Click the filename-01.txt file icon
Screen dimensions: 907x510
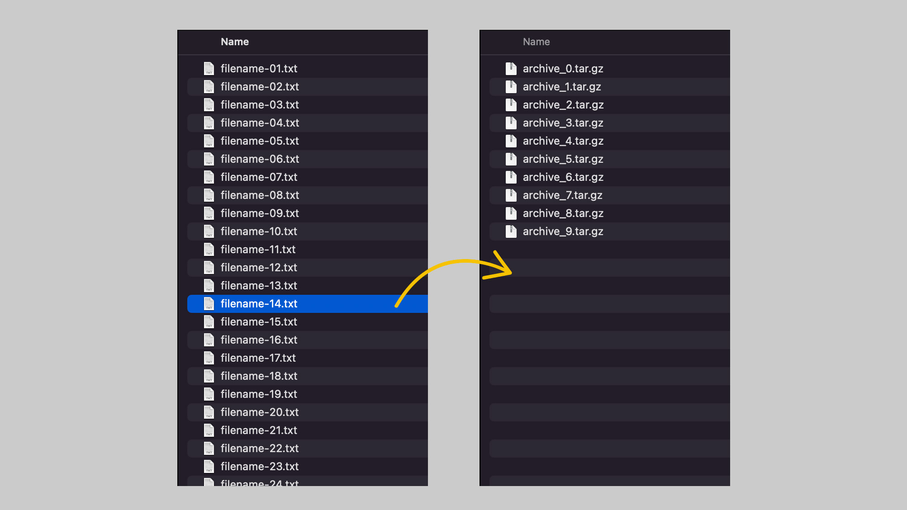tap(209, 69)
